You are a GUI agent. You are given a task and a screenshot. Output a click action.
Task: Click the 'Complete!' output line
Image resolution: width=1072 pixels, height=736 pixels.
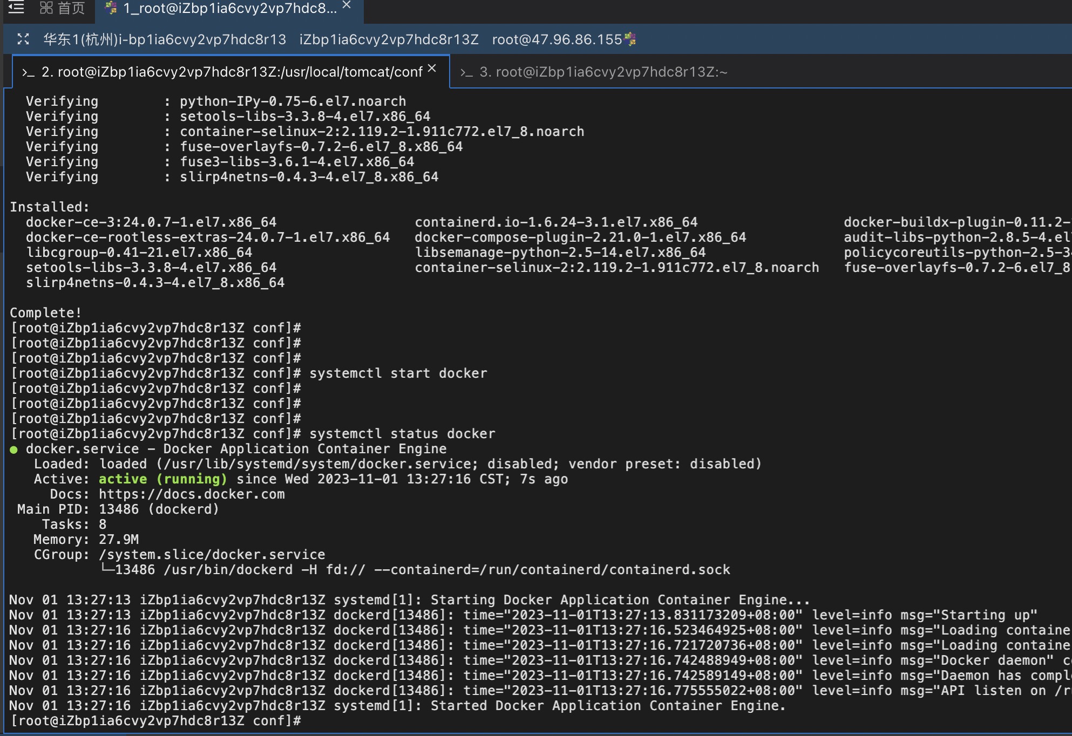[46, 313]
